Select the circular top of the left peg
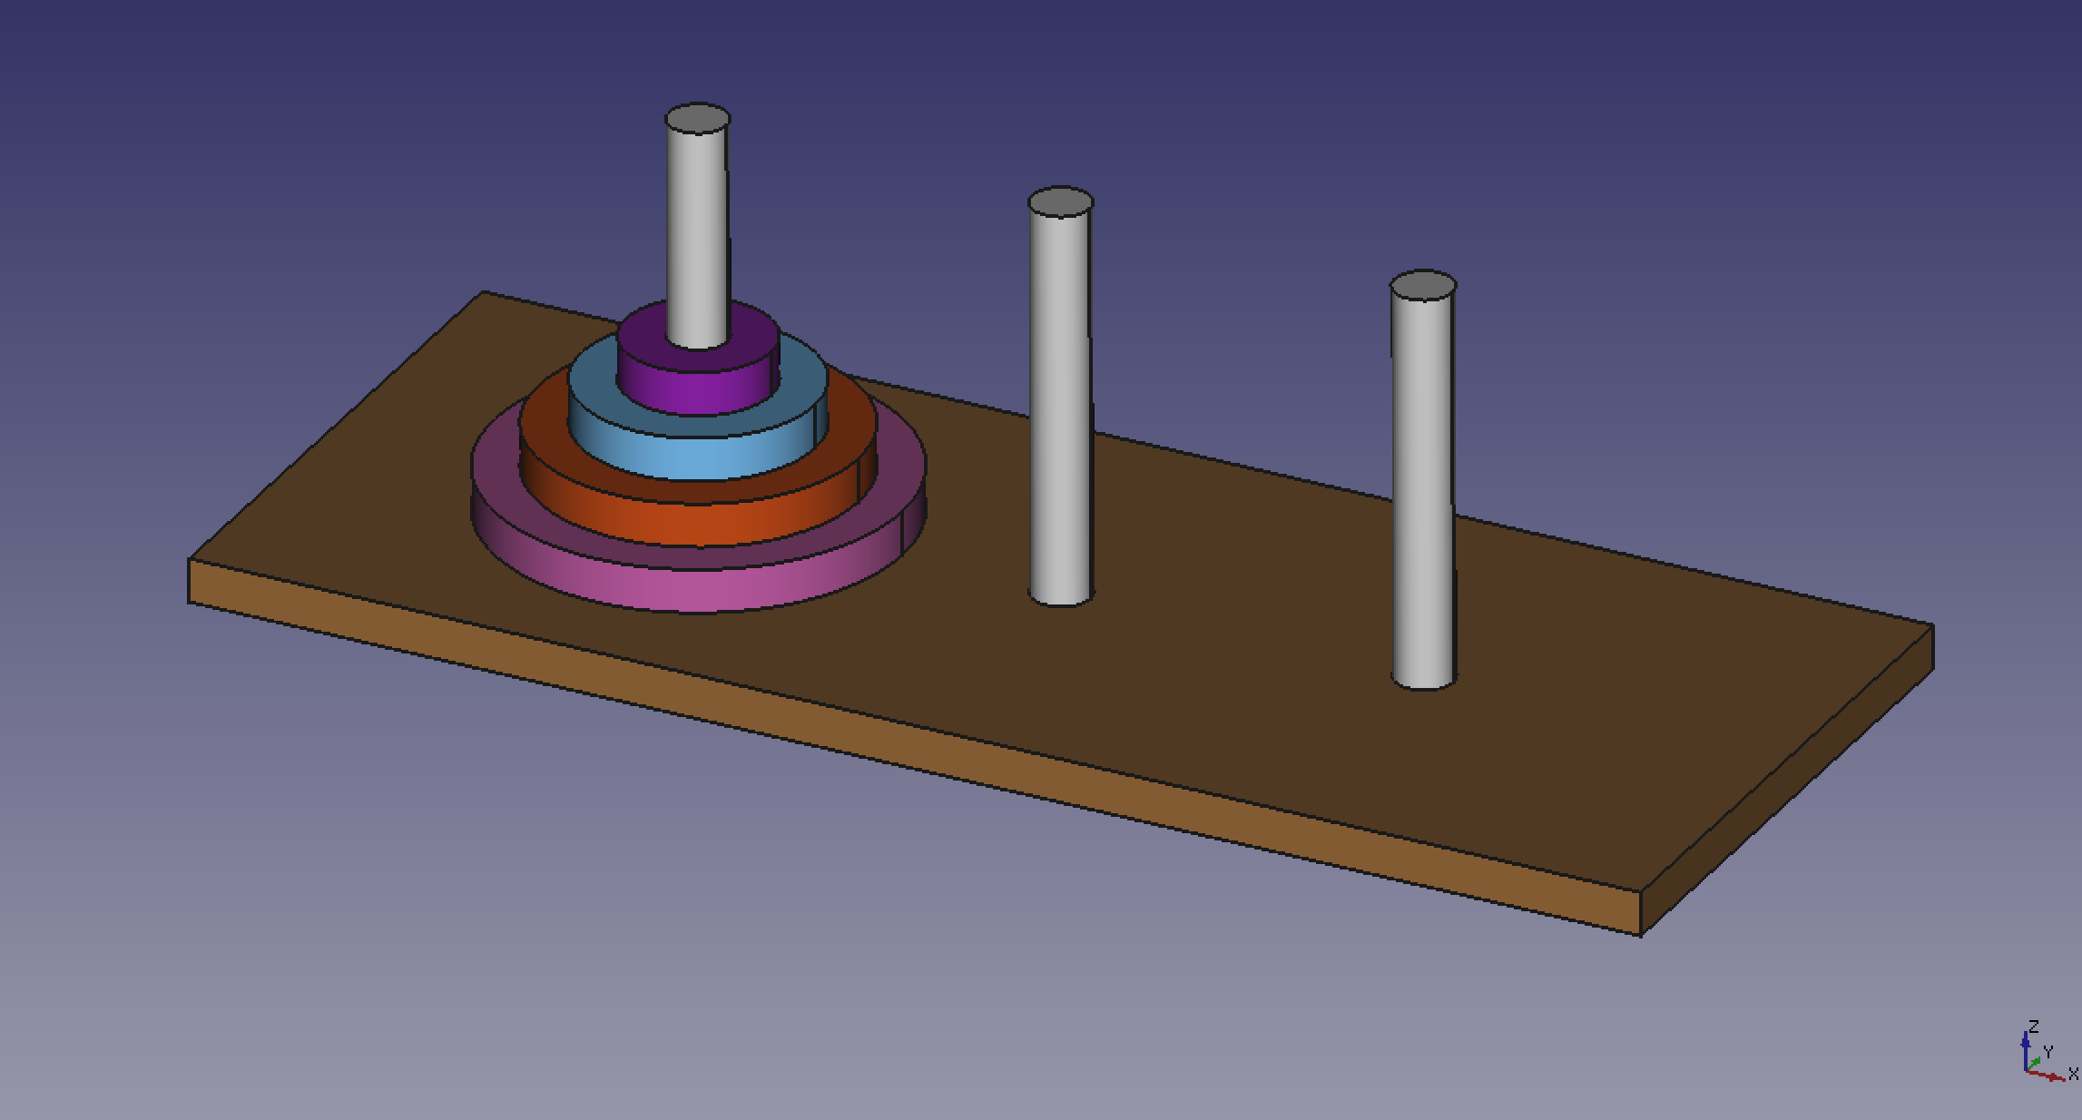2082x1120 pixels. [697, 119]
